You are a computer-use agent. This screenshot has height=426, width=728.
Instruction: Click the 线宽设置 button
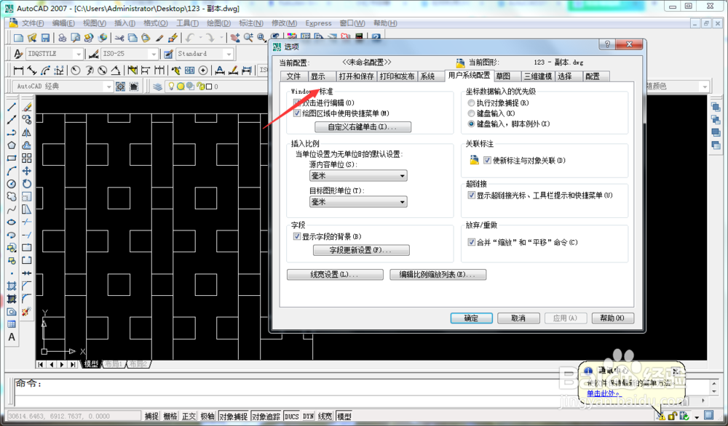click(x=335, y=275)
